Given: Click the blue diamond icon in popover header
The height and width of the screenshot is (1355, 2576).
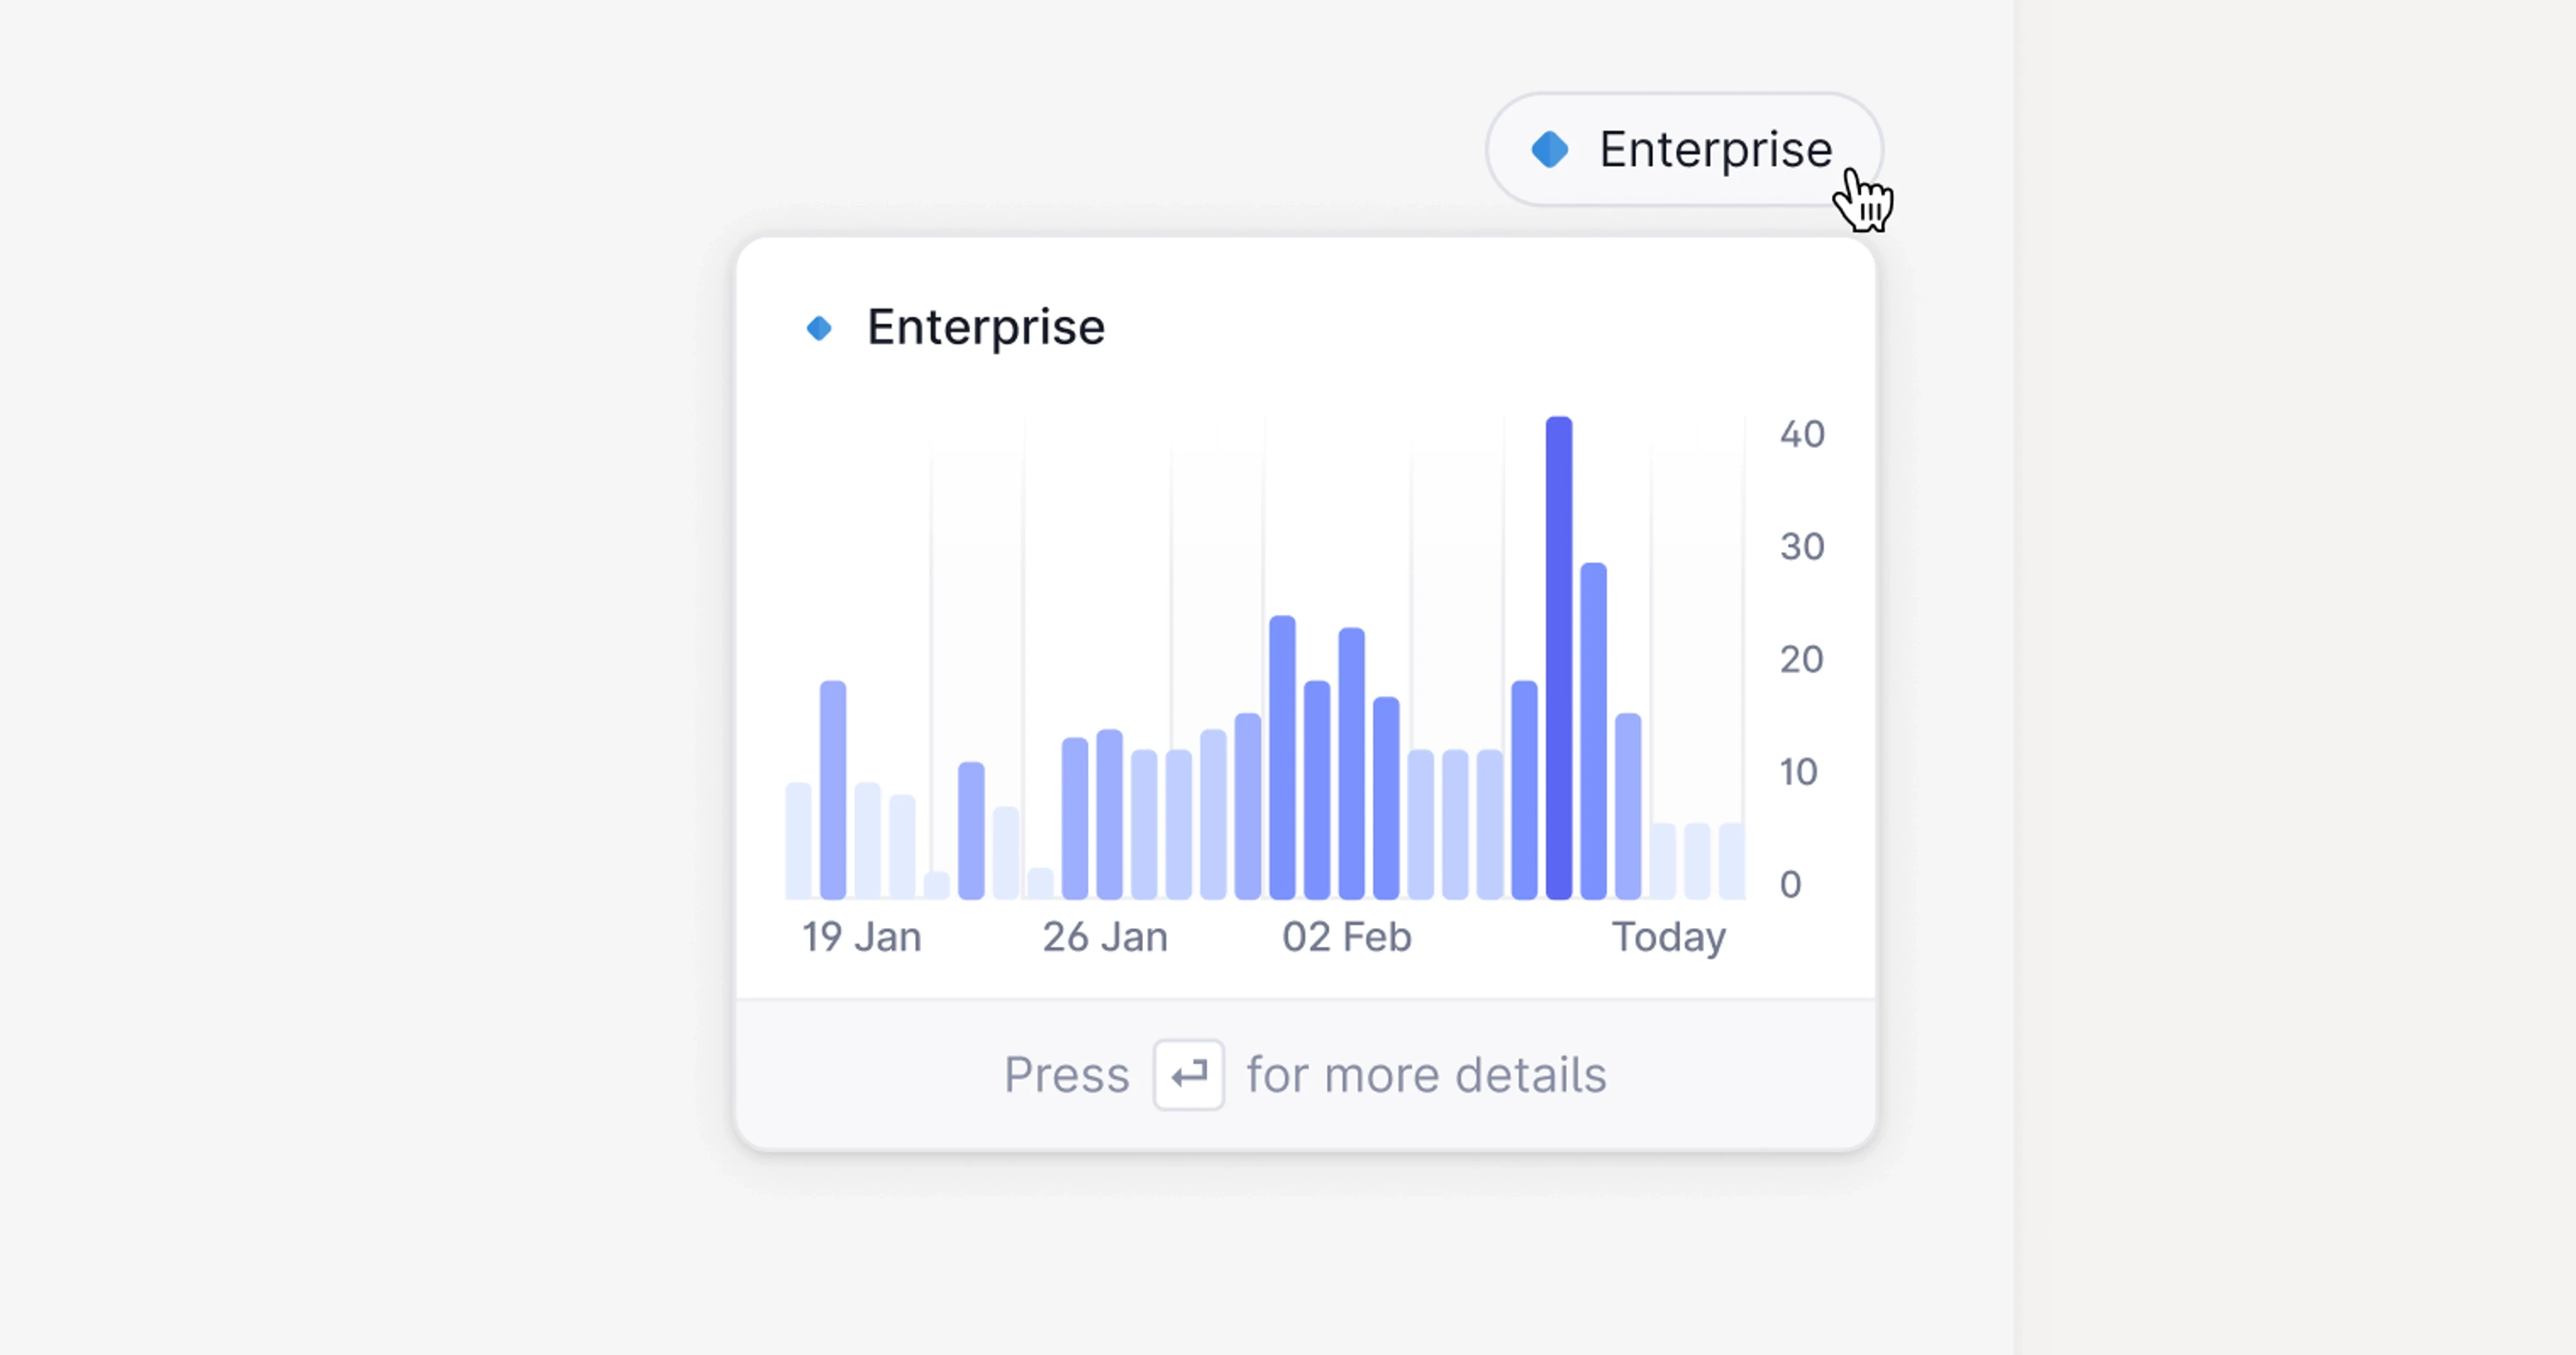Looking at the screenshot, I should tap(819, 328).
